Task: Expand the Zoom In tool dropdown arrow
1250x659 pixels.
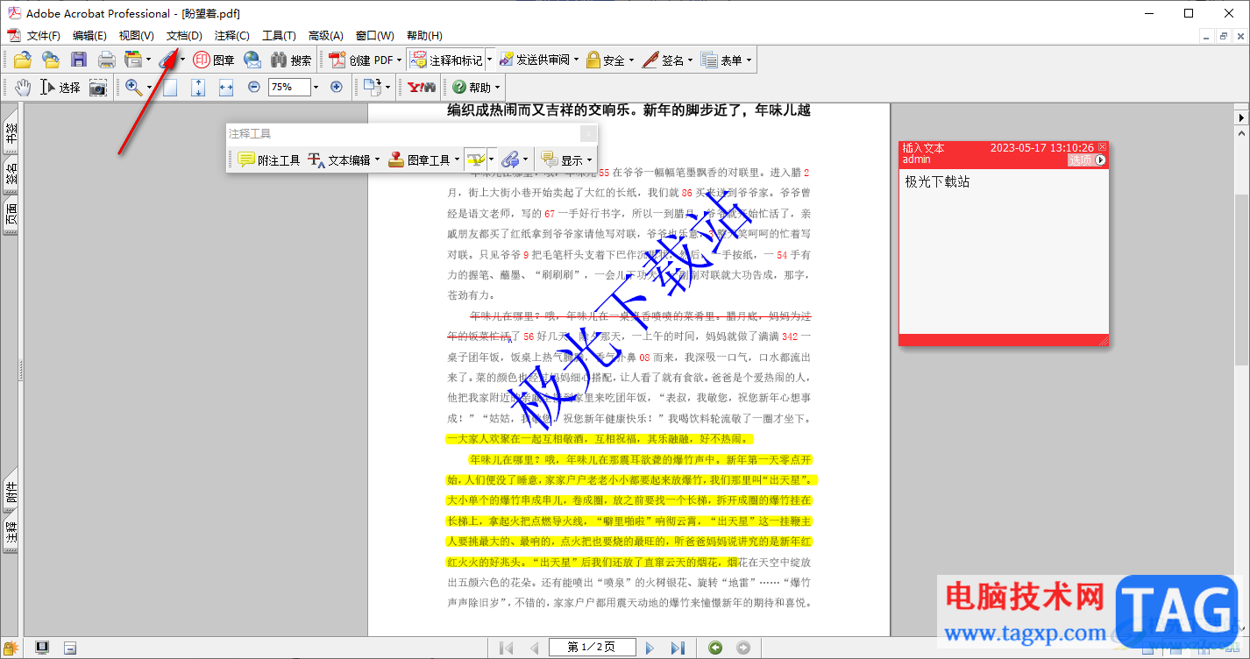Action: [149, 88]
